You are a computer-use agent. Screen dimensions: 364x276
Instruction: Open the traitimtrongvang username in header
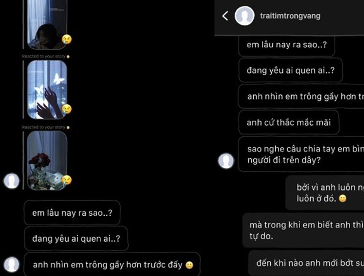pos(290,16)
